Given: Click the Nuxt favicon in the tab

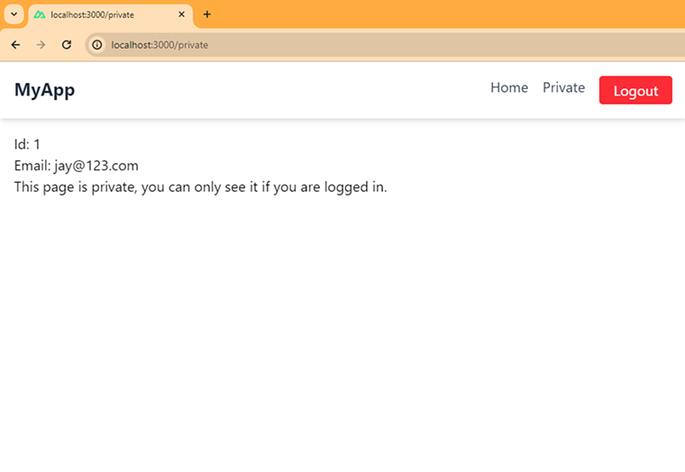Looking at the screenshot, I should click(40, 14).
